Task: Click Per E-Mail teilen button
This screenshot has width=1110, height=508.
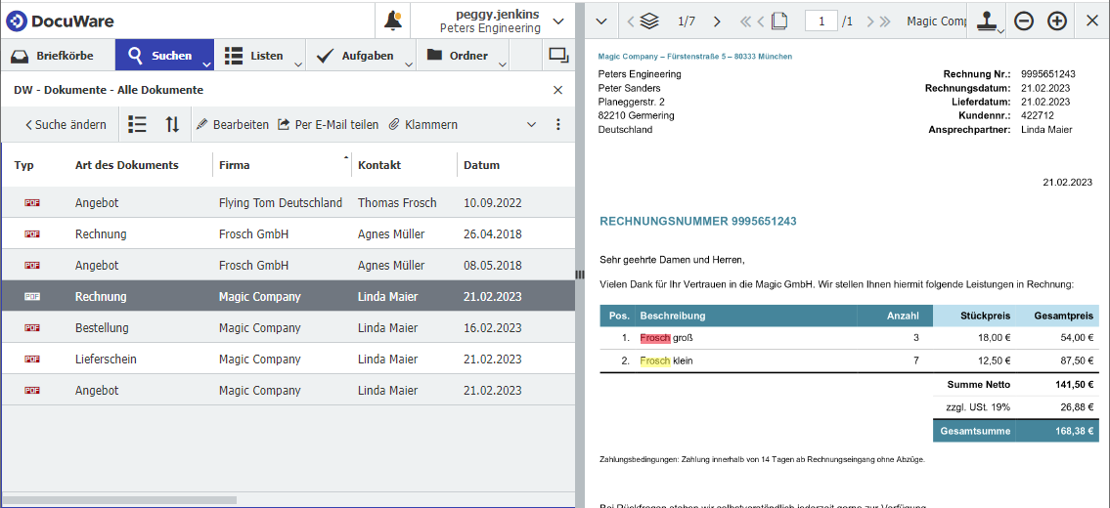Action: click(x=328, y=124)
